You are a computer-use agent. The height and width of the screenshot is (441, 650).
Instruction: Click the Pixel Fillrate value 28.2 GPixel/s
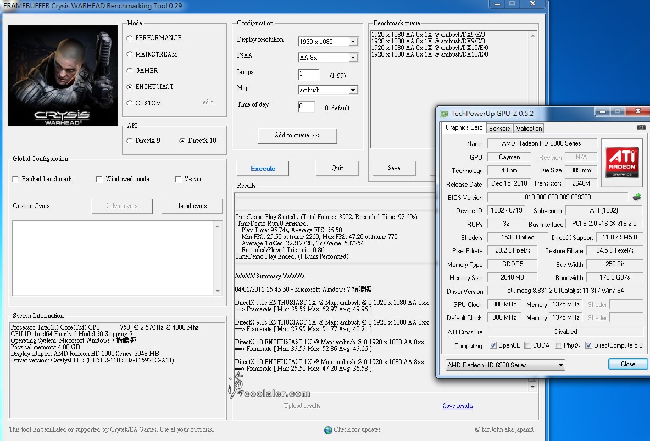tap(513, 251)
